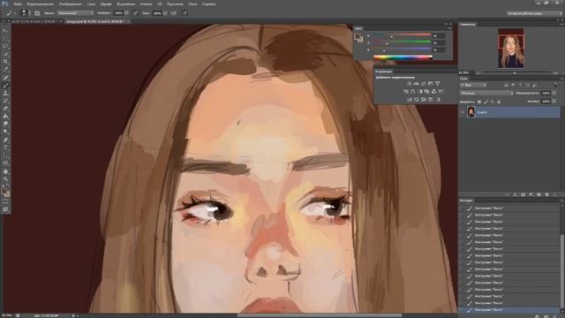This screenshot has height=318, width=565.
Task: Open the workspace switcher dropdown
Action: pos(534,13)
